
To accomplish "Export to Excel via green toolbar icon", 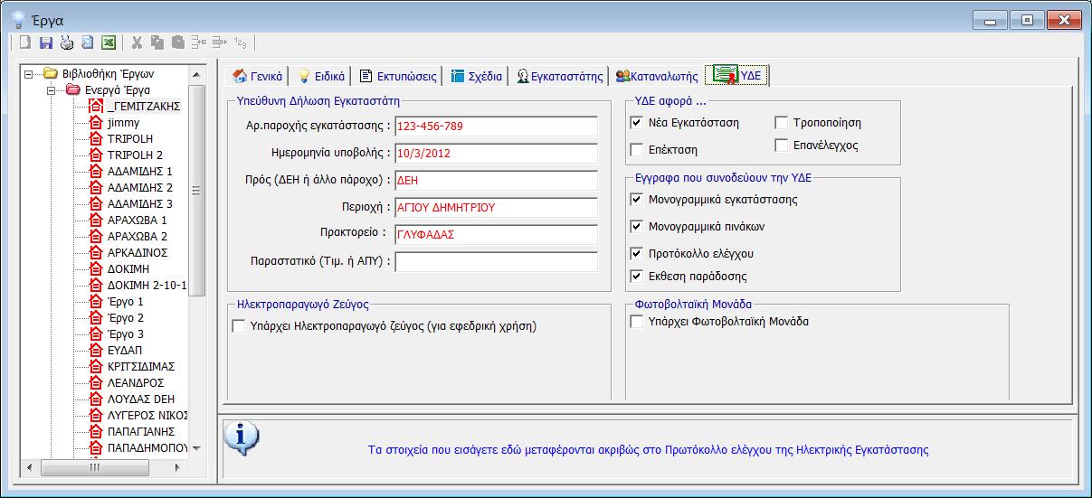I will (108, 42).
